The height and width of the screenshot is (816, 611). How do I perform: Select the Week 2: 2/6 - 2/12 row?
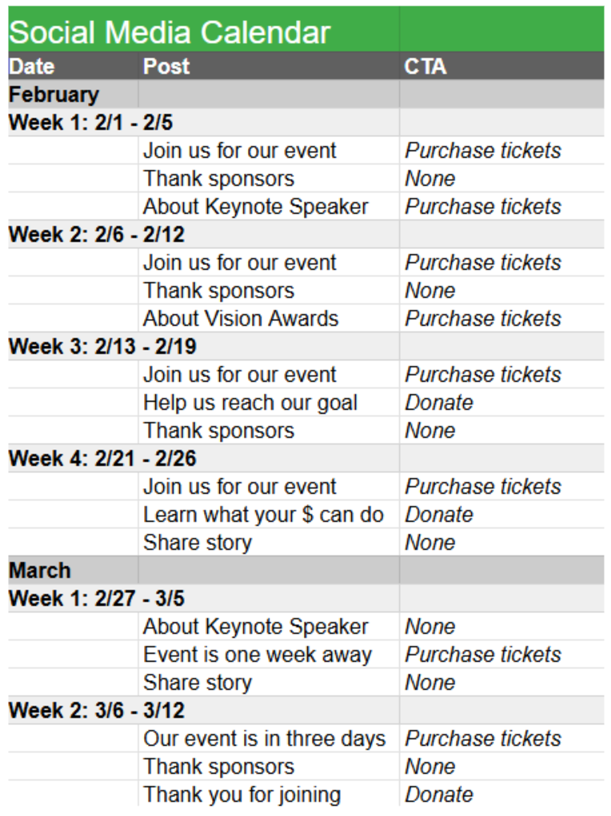(306, 234)
